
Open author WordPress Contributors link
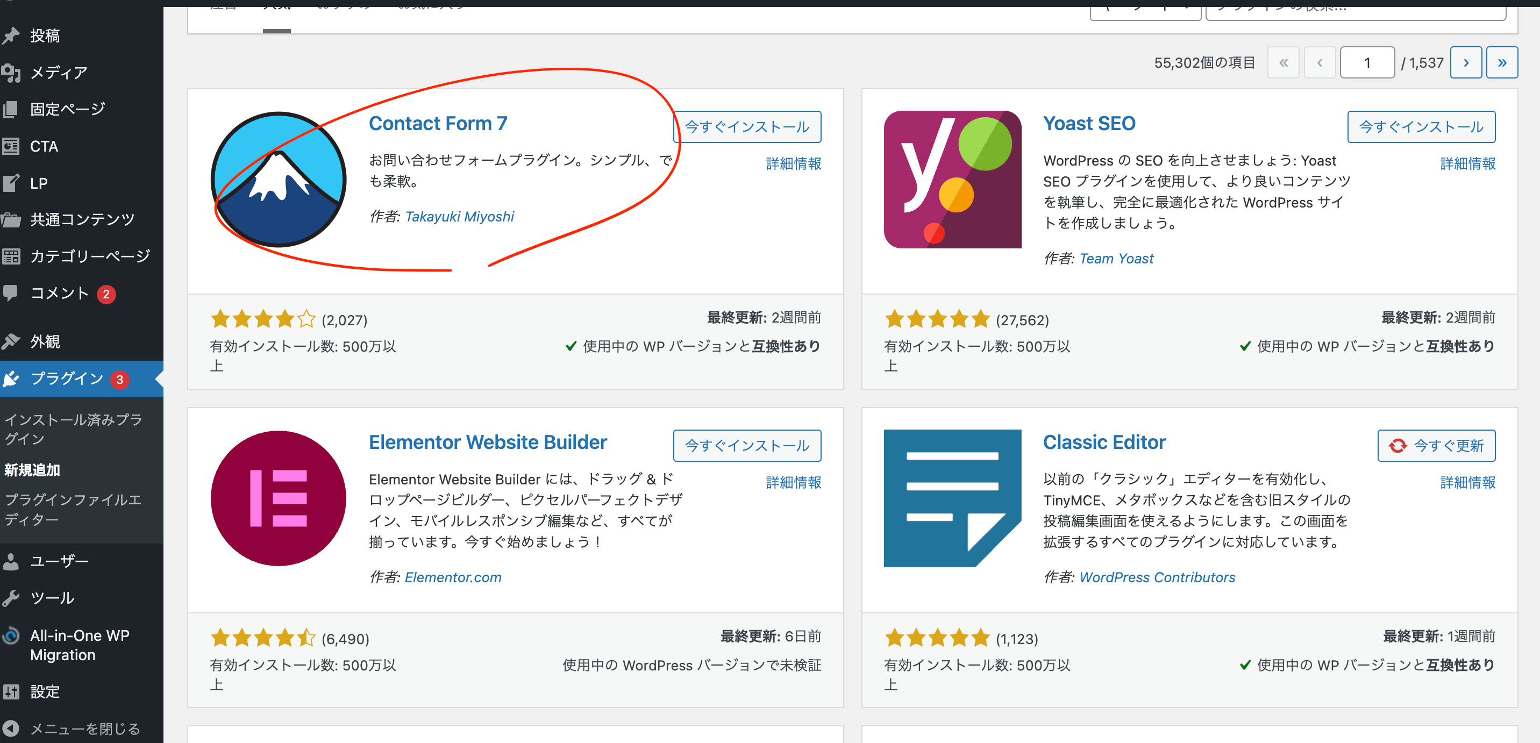(x=1157, y=577)
